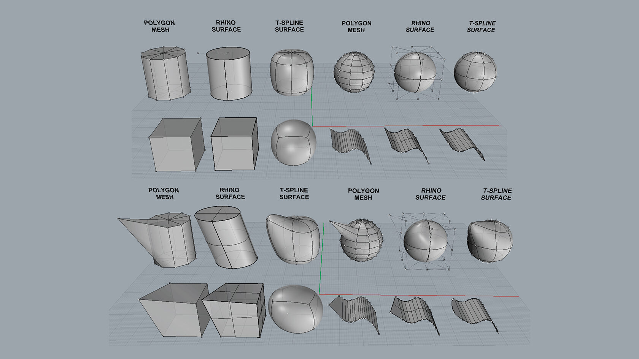This screenshot has width=639, height=359.
Task: Click the POLYGON MESH label above the undeformed mesh sphere
Action: [x=356, y=27]
